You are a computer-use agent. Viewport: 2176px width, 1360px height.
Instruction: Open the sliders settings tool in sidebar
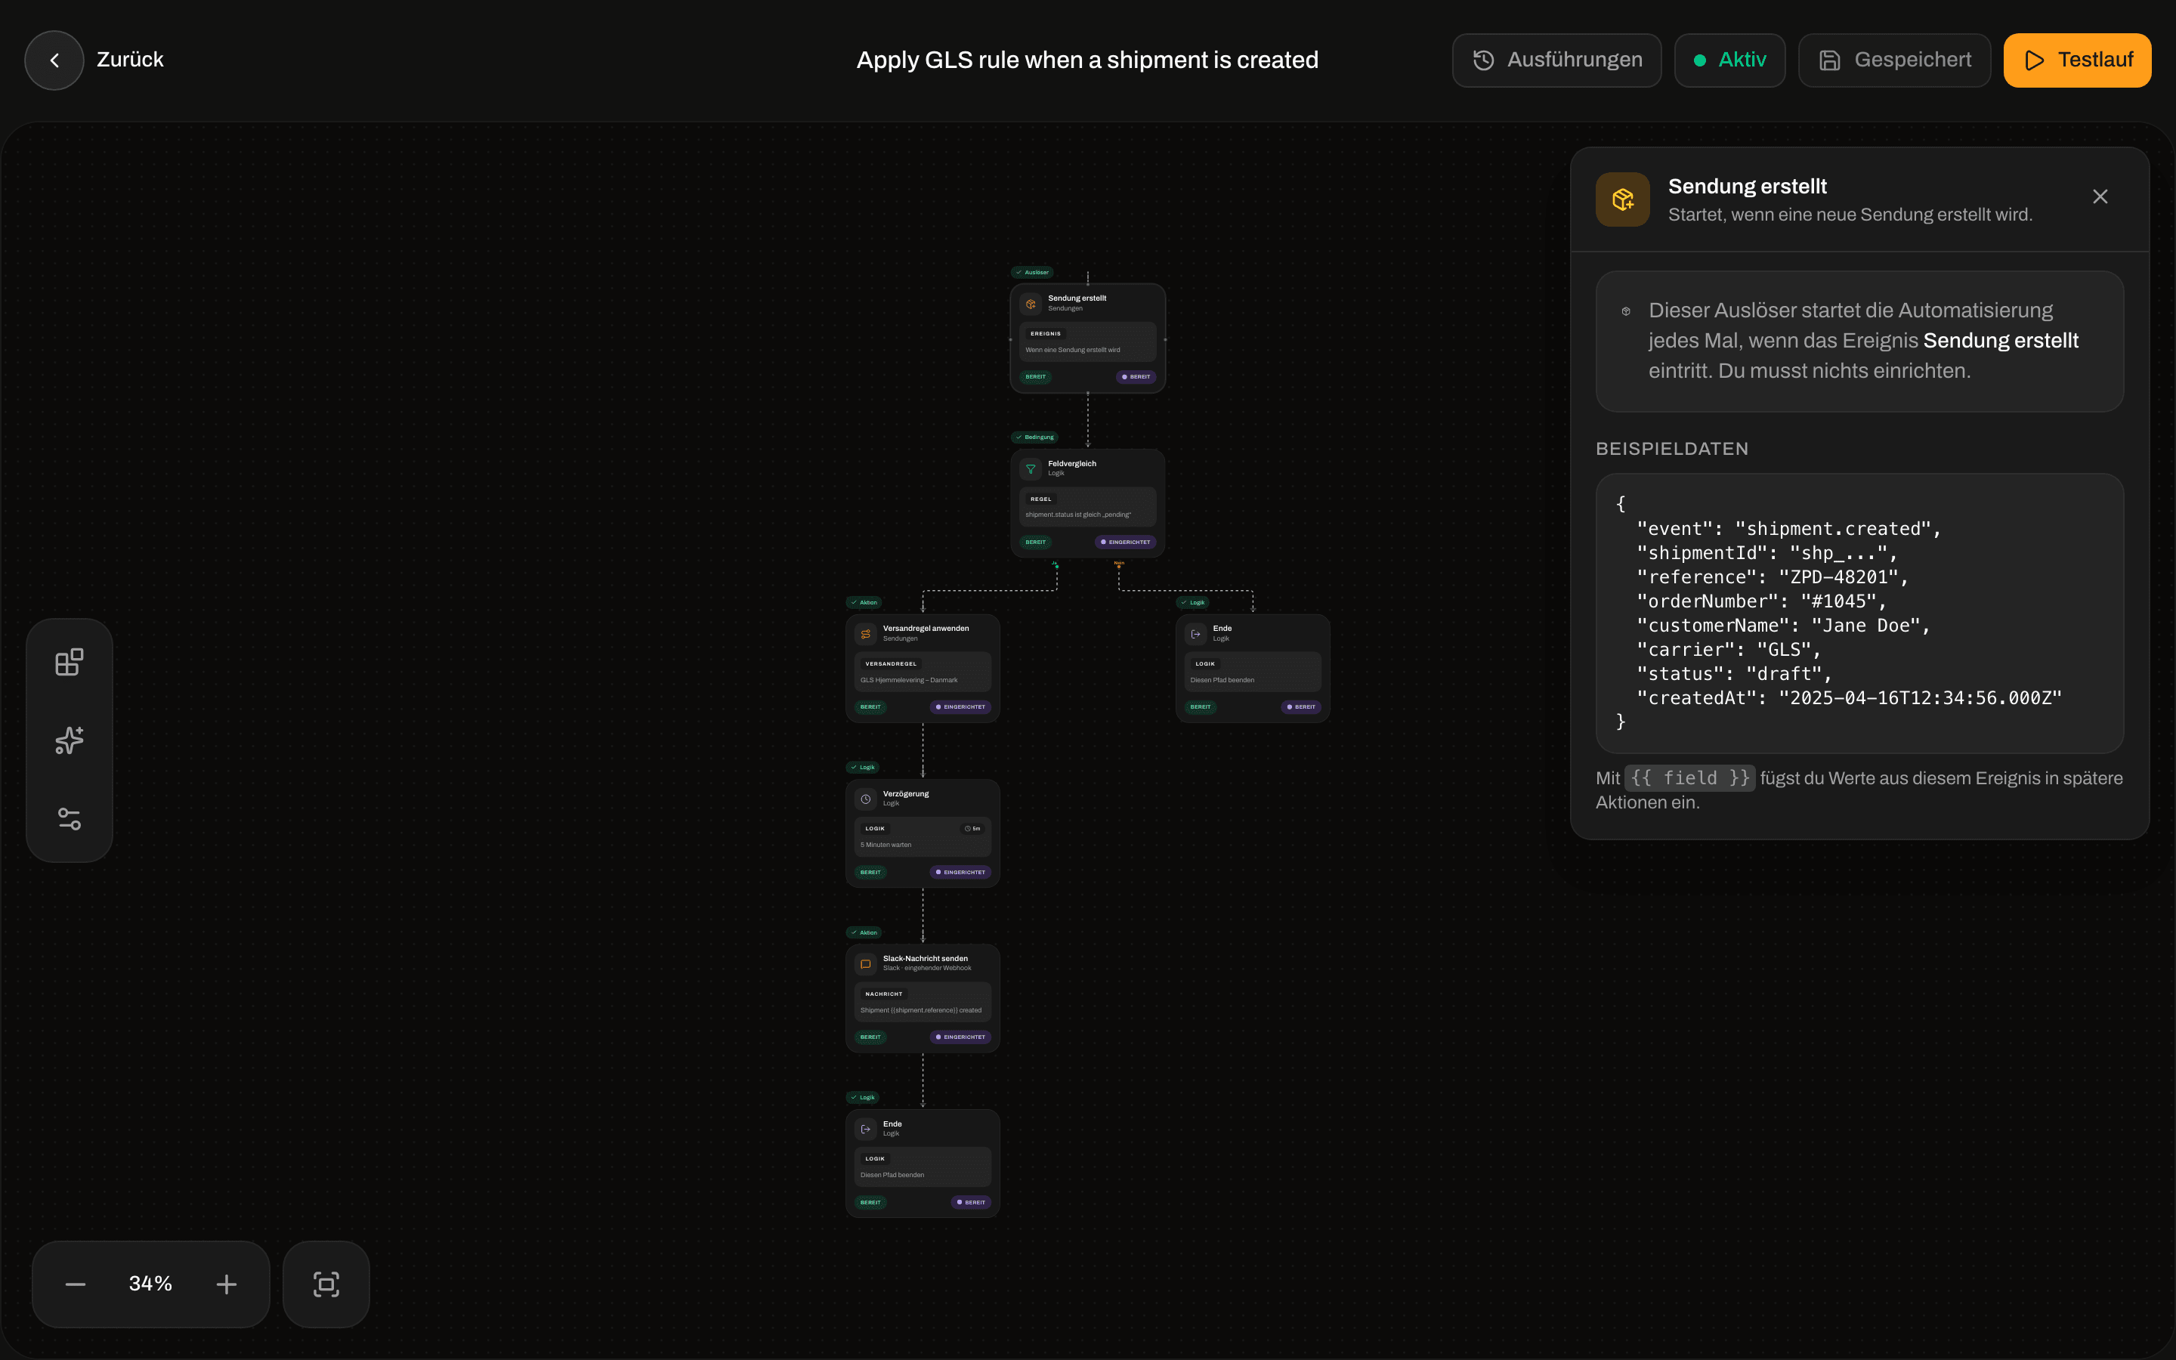pyautogui.click(x=70, y=818)
